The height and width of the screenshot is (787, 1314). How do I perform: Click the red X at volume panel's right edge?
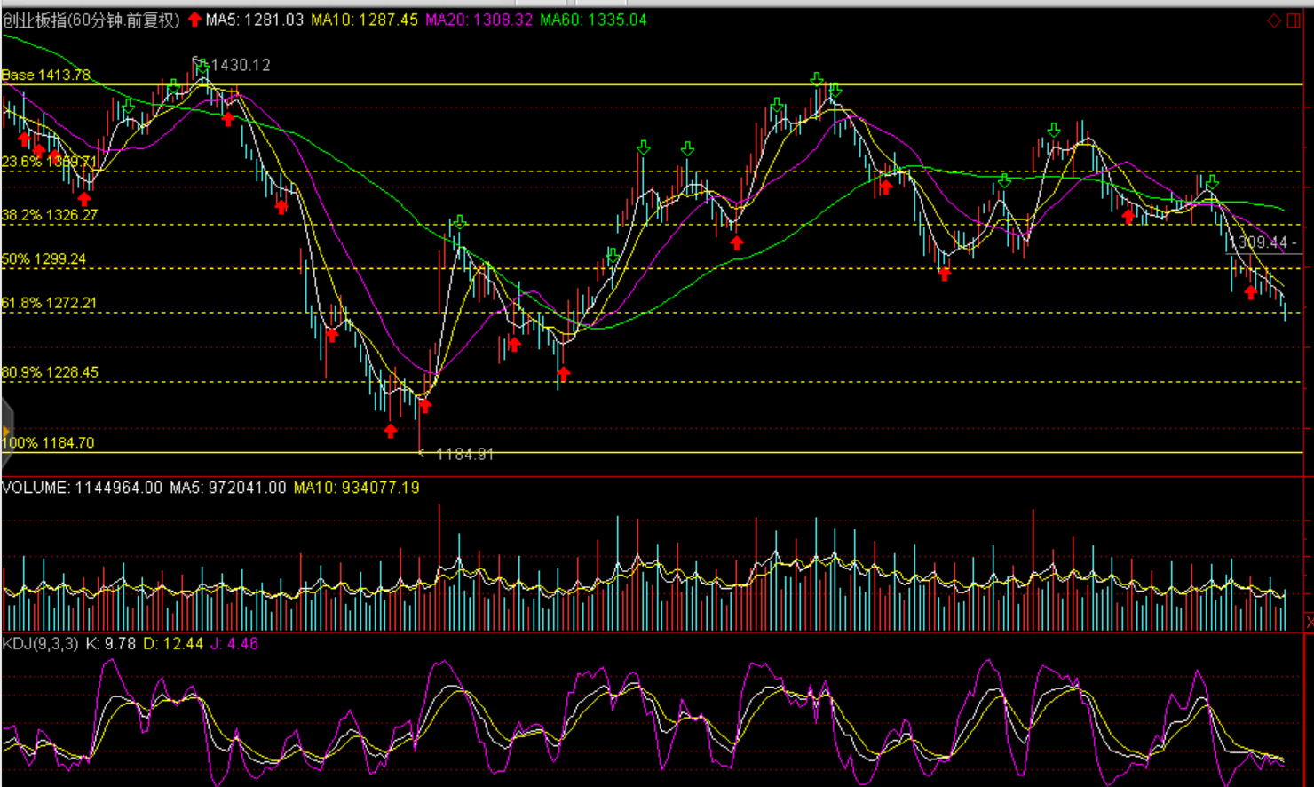tap(1310, 621)
